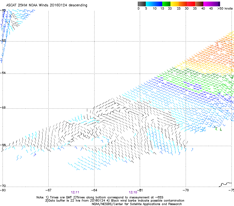234x206 pixels.
Task: Click the latitude label -62
Action: pyautogui.click(x=3, y=41)
